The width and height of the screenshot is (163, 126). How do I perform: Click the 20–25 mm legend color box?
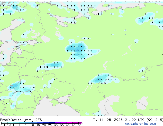[x=46, y=123]
